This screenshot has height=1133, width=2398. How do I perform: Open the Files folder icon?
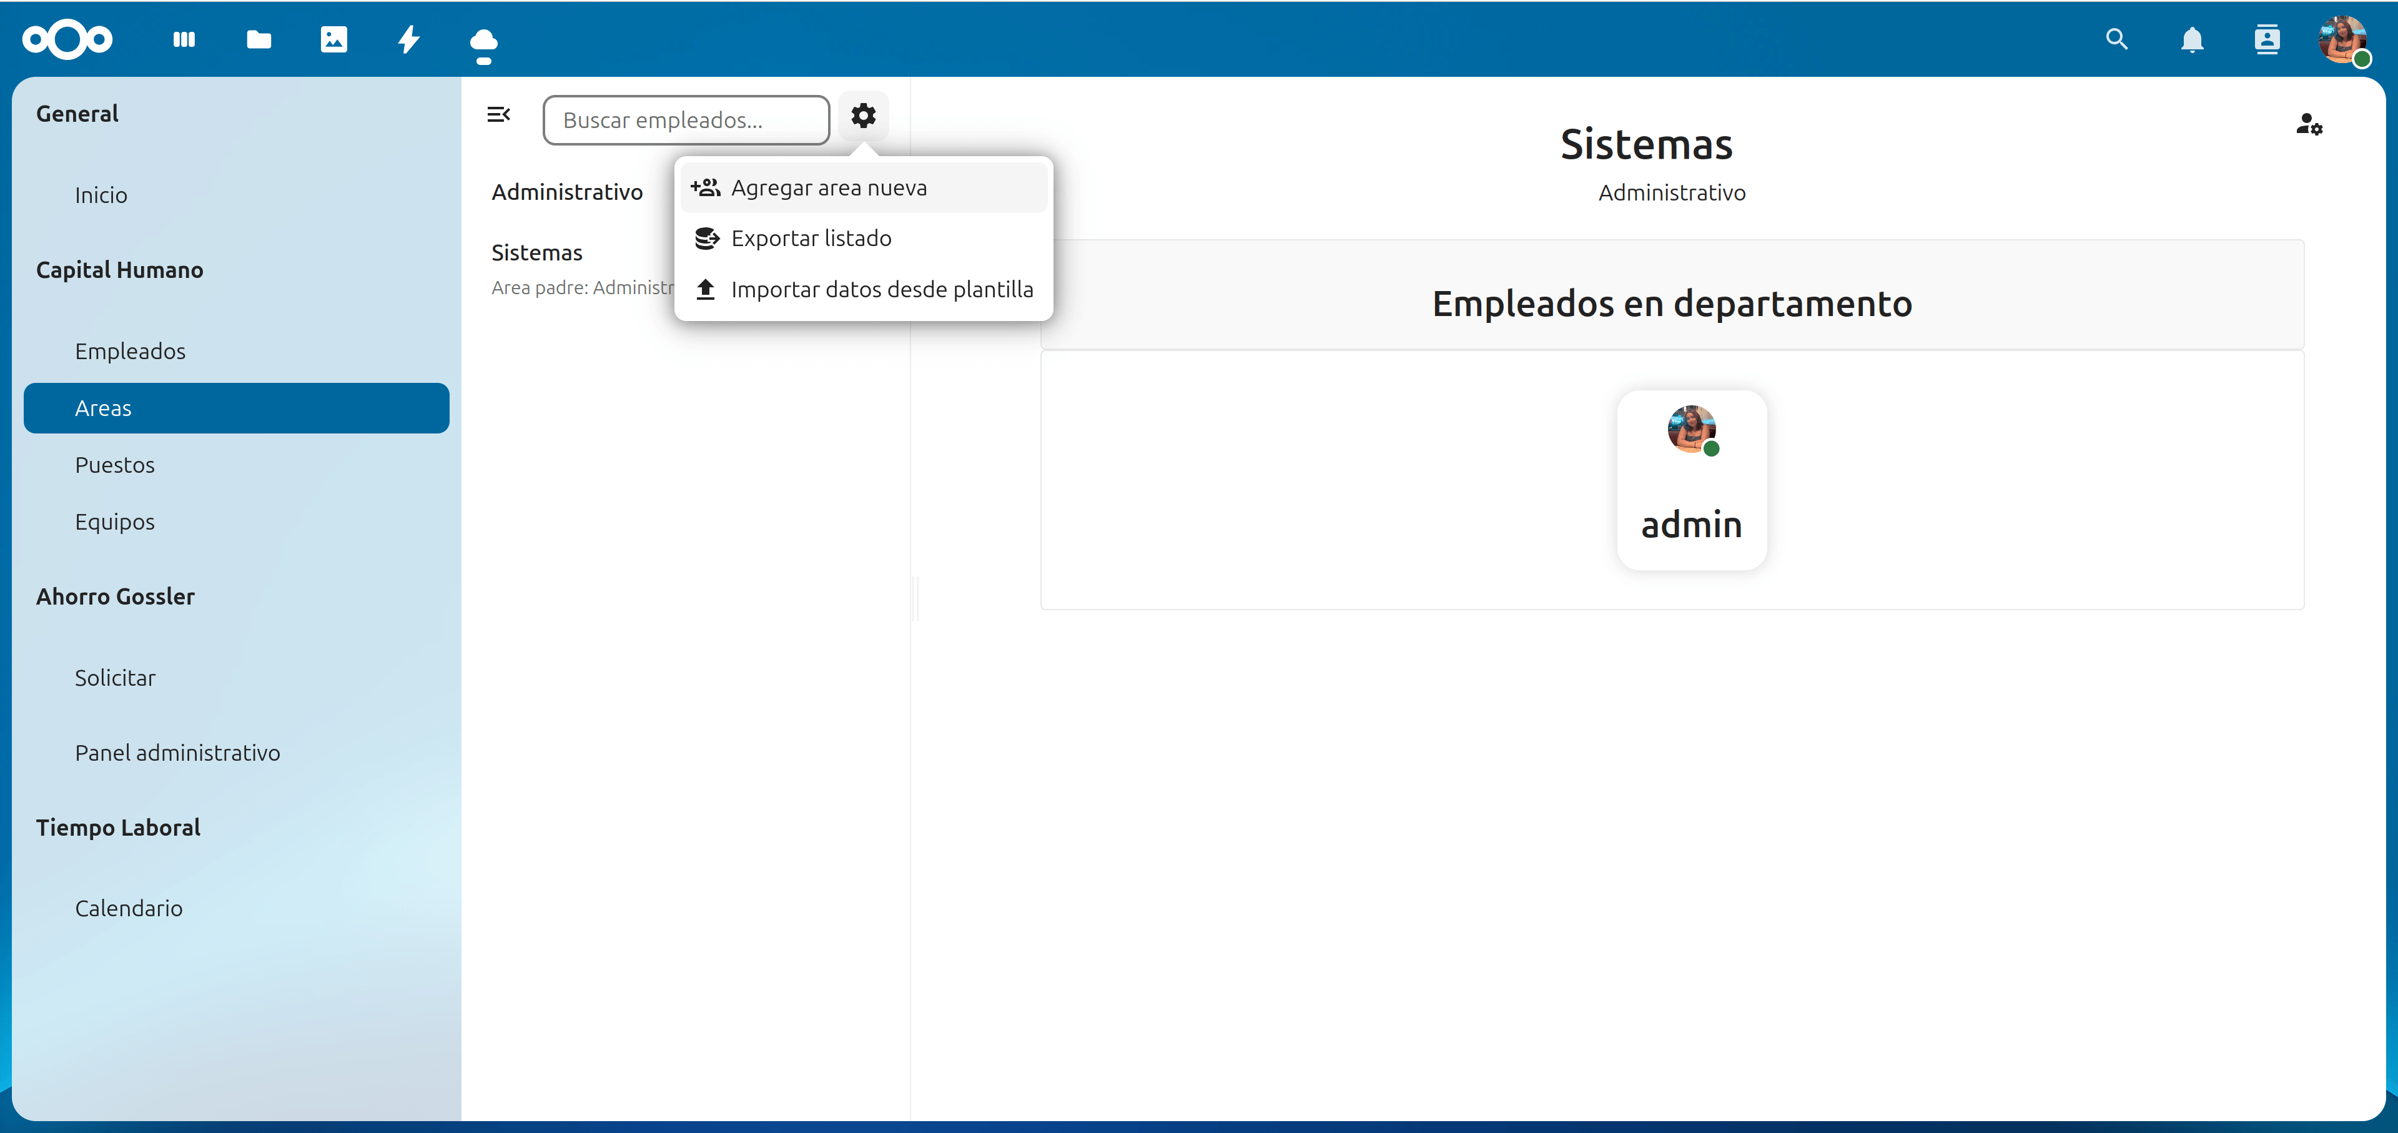click(259, 39)
